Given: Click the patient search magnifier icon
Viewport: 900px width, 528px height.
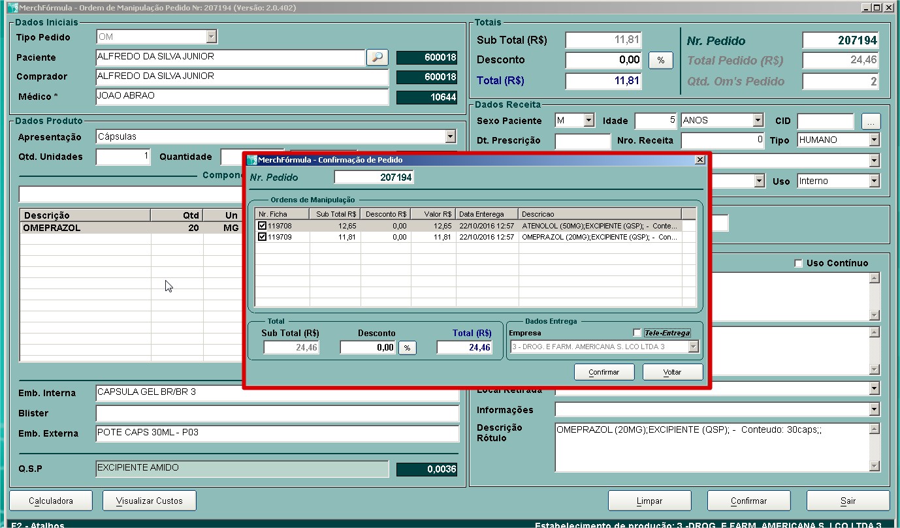Looking at the screenshot, I should (377, 57).
